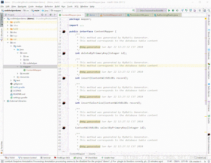Run with coverage icon in toolbar
This screenshot has width=211, height=163.
[x=177, y=11]
